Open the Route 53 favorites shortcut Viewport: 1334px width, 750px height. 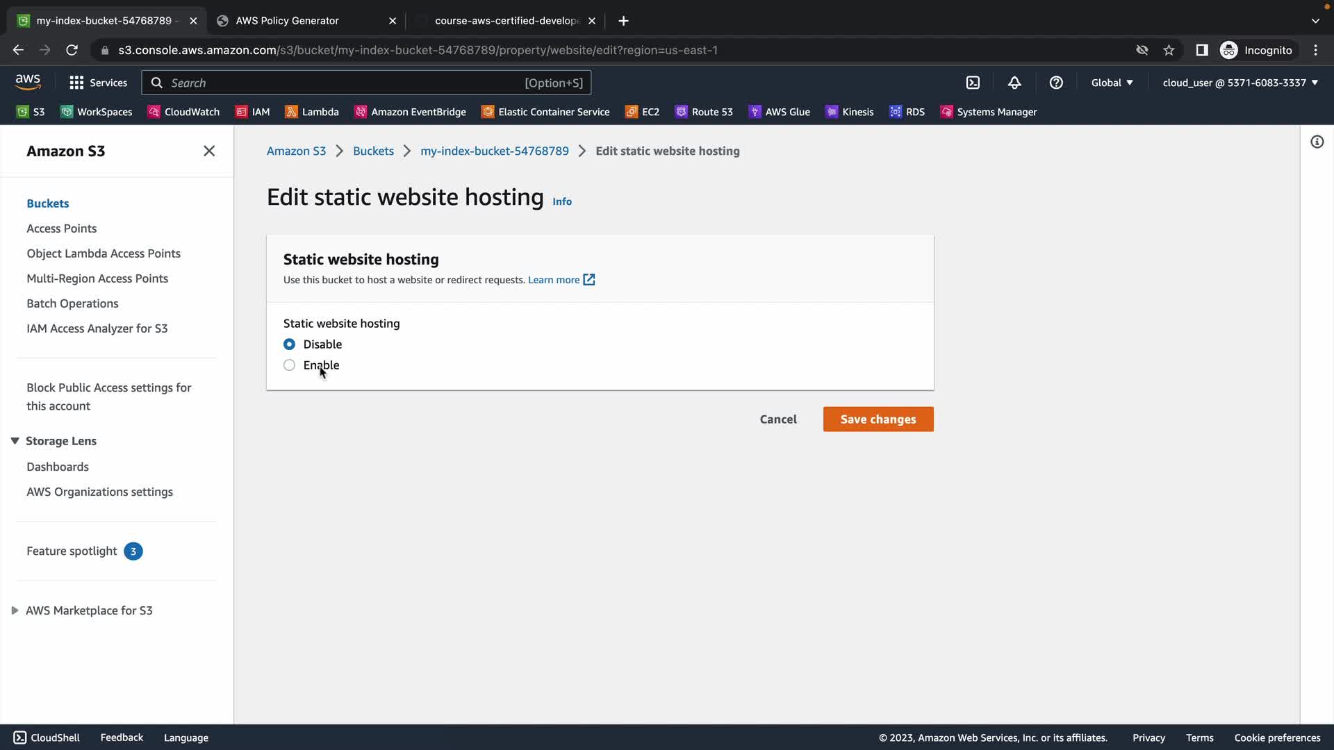tap(704, 112)
